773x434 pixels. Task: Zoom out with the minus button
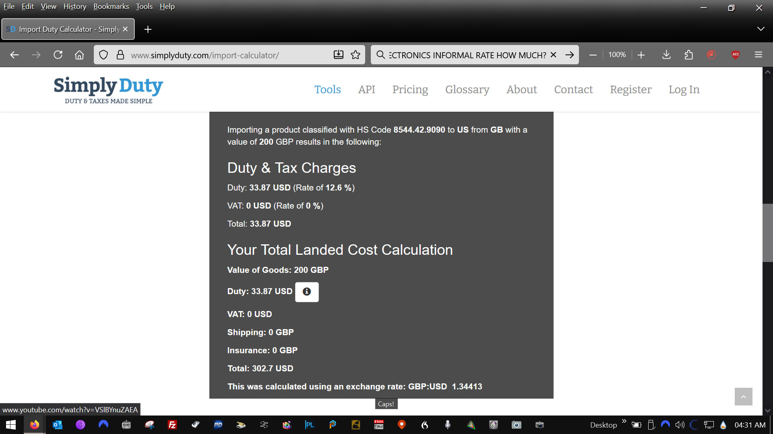point(593,55)
